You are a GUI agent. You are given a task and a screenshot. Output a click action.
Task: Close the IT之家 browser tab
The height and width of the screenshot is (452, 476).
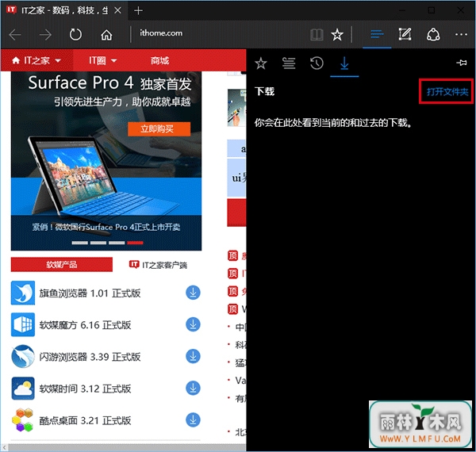(x=117, y=10)
